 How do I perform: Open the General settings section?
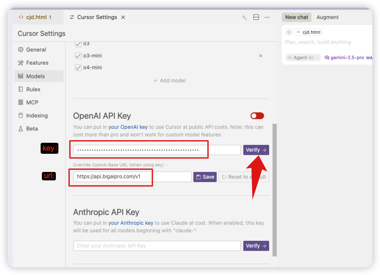pyautogui.click(x=39, y=49)
